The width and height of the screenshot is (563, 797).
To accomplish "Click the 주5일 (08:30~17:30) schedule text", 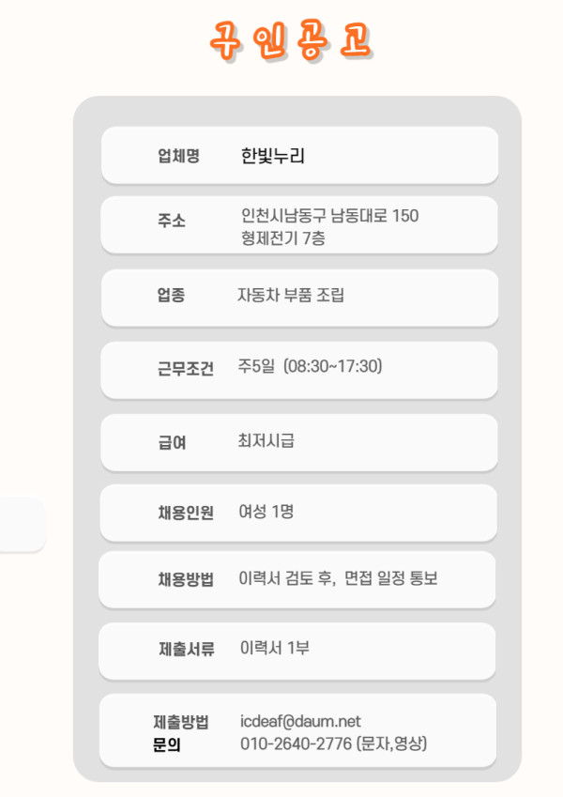I will [310, 366].
